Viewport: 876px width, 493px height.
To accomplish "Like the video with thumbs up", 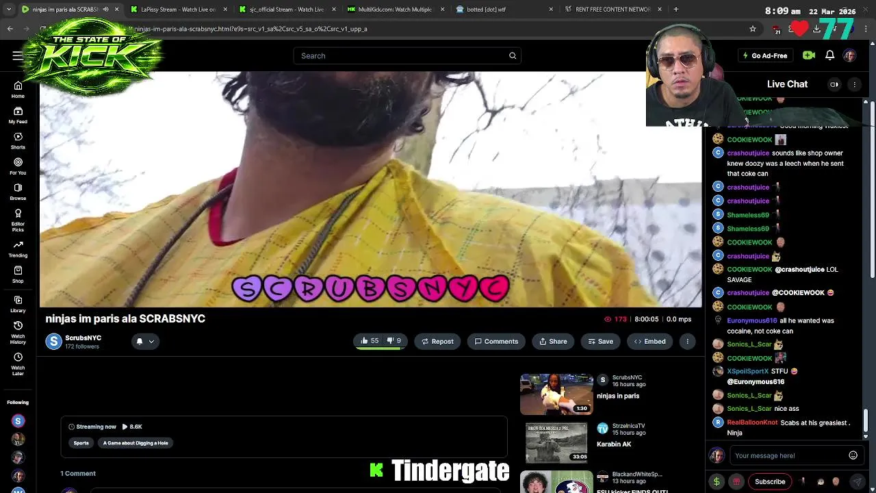I will click(370, 341).
